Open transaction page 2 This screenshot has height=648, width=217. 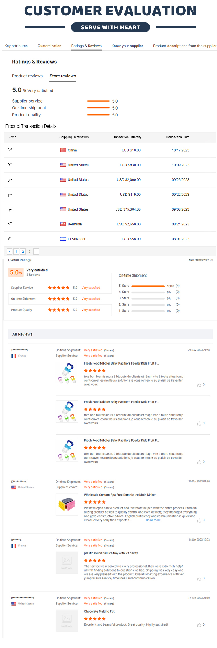[x=23, y=252]
